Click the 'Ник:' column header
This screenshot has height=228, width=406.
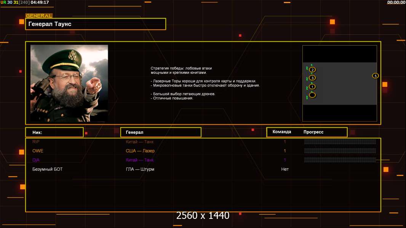[54, 132]
